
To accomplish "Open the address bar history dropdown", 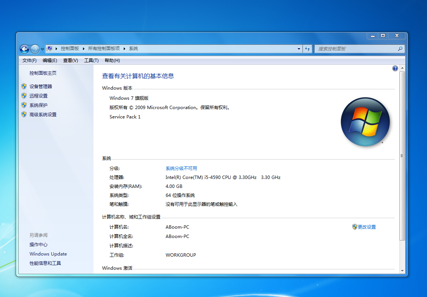I will click(299, 49).
